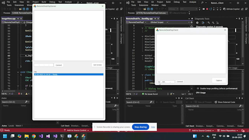
Task: Open GitHub Copilot in the Client window
Action: coord(231,9)
